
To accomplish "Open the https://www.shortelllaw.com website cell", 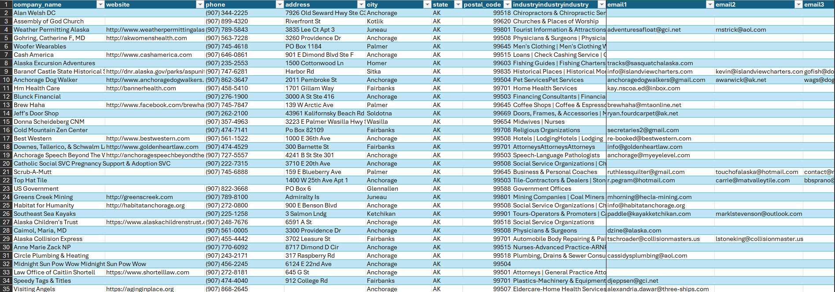I will pyautogui.click(x=155, y=272).
